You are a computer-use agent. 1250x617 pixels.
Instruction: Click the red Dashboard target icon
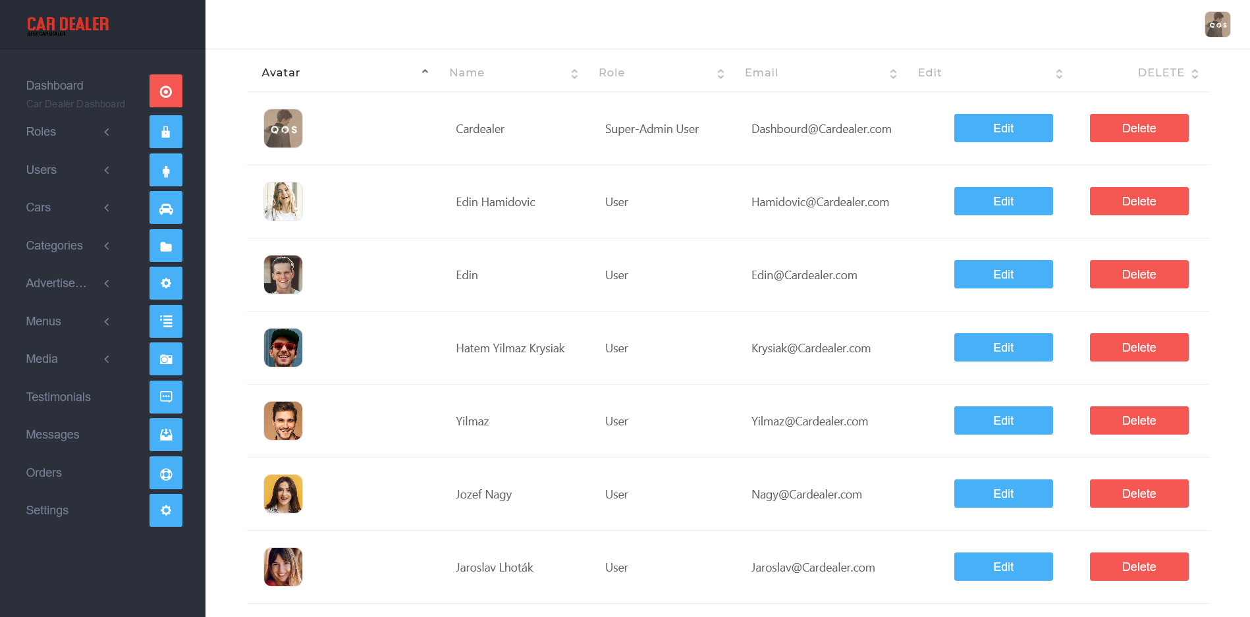pyautogui.click(x=166, y=92)
